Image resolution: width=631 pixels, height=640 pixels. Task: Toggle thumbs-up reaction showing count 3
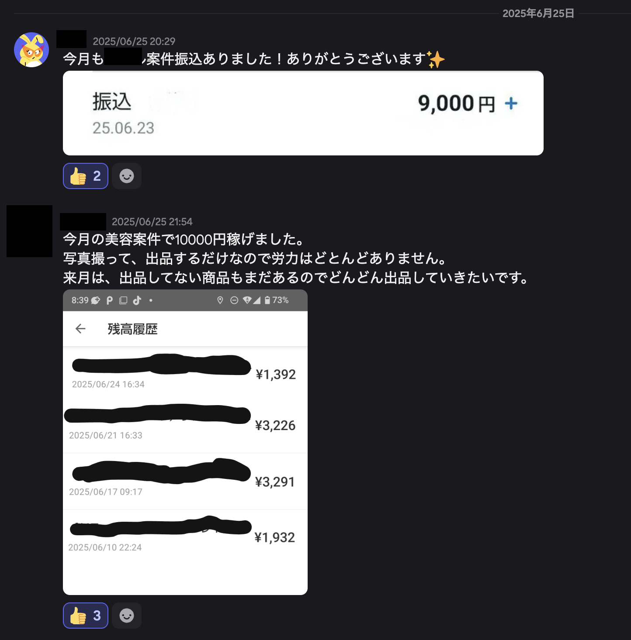pos(86,616)
